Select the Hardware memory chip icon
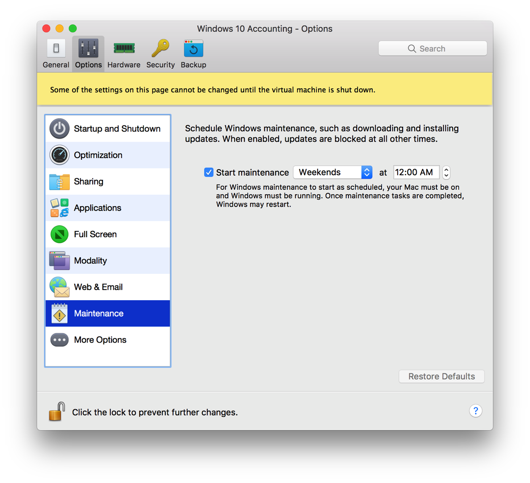 (124, 49)
